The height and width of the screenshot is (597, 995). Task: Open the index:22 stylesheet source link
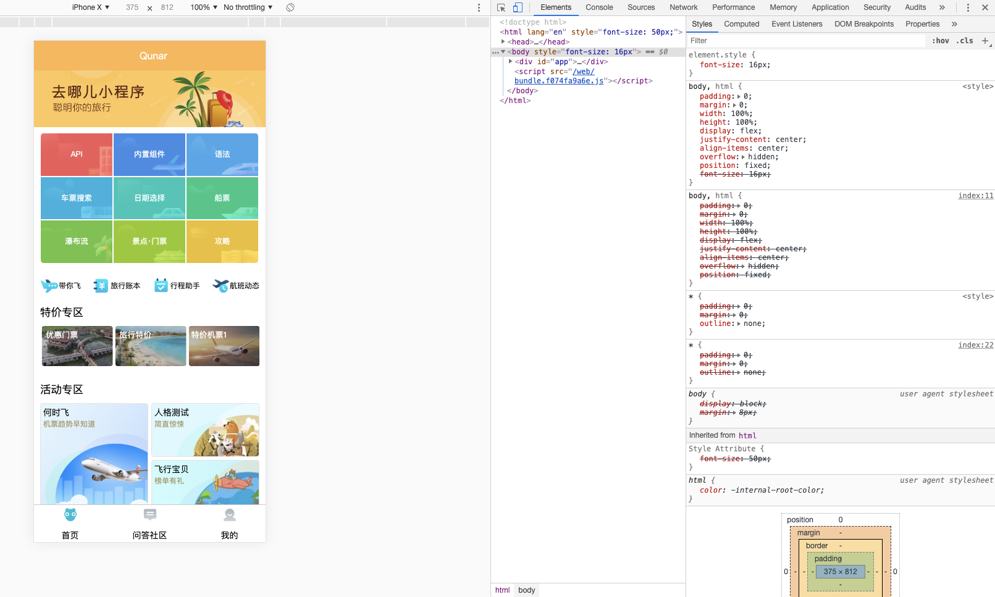click(x=976, y=345)
